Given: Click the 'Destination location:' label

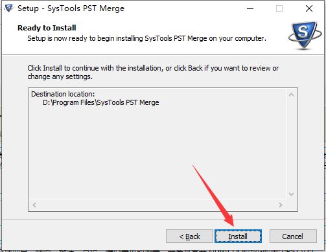Looking at the screenshot, I should pos(63,94).
